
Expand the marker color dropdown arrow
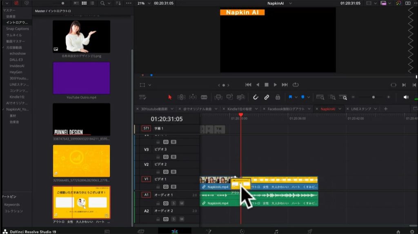pyautogui.click(x=309, y=97)
